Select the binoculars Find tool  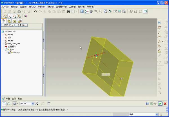[68, 12]
